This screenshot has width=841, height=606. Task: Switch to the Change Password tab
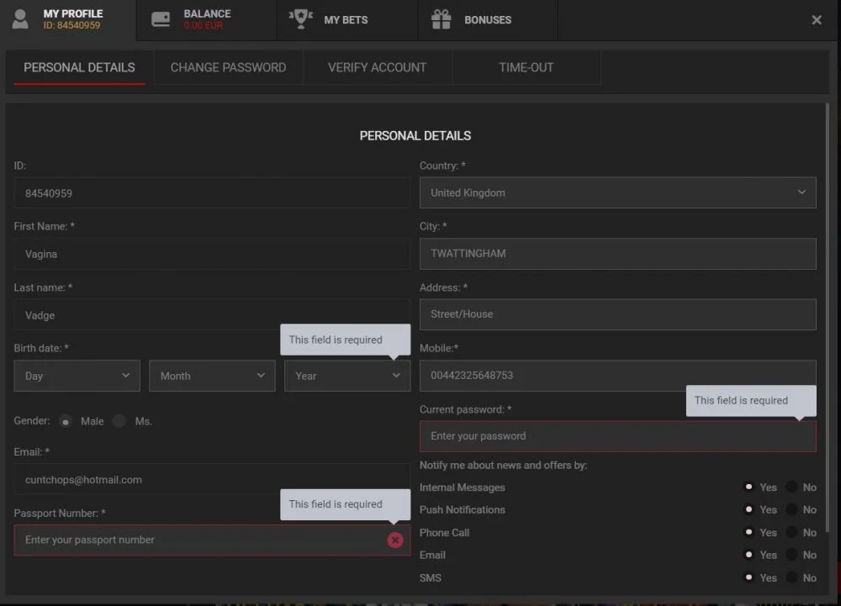pos(228,67)
